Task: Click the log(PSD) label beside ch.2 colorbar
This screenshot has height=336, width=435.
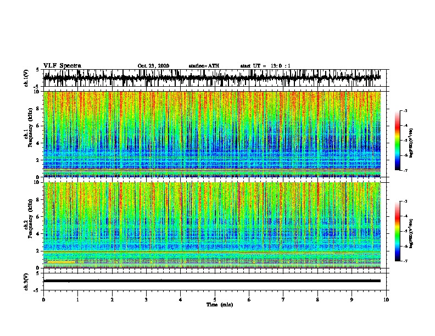Action: coord(411,233)
